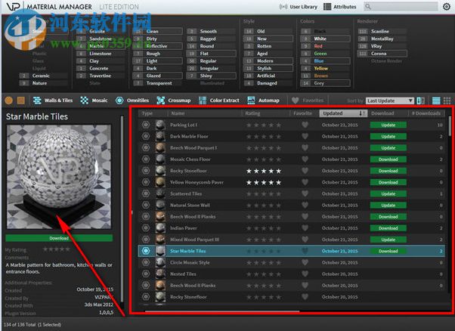Open the Omnitiles tool
This screenshot has height=331, width=455.
point(132,101)
